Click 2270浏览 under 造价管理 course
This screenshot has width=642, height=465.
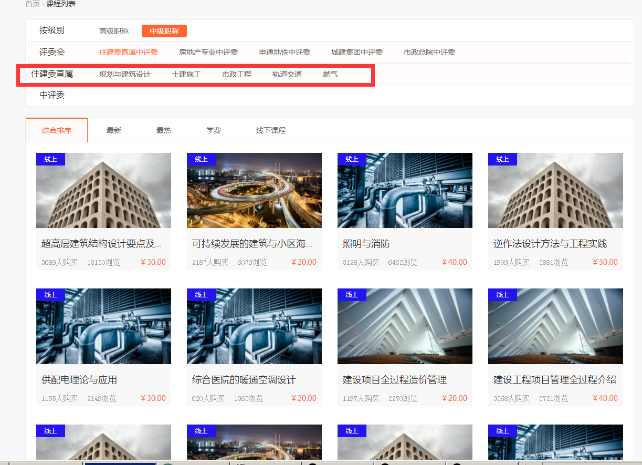click(403, 398)
